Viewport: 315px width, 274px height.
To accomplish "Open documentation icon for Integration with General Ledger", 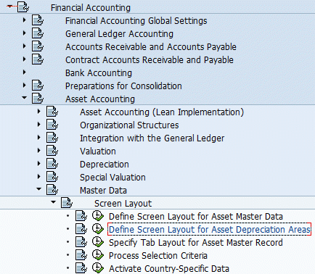I will coord(52,138).
